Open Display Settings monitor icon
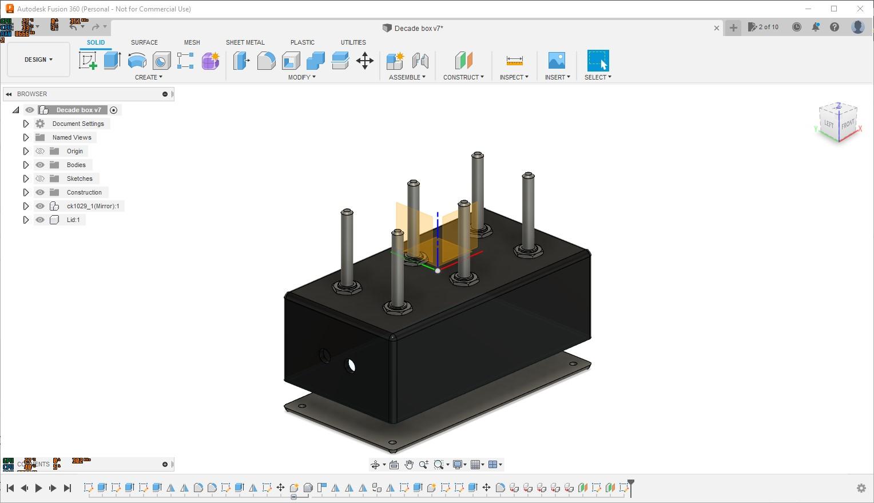This screenshot has height=503, width=874. pyautogui.click(x=458, y=465)
